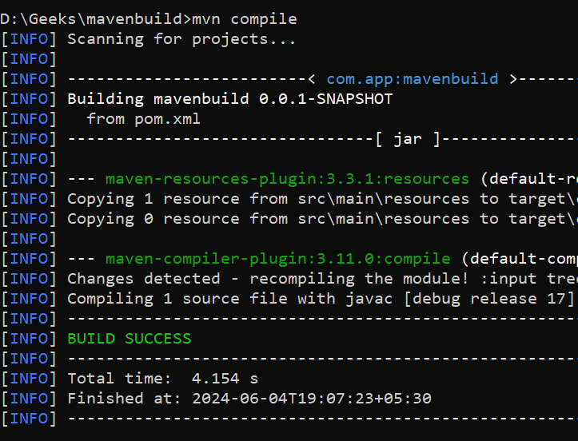This screenshot has height=441, width=578.
Task: Click 'maven-resources-plugin:3.3.1:resources' green text
Action: click(x=288, y=179)
